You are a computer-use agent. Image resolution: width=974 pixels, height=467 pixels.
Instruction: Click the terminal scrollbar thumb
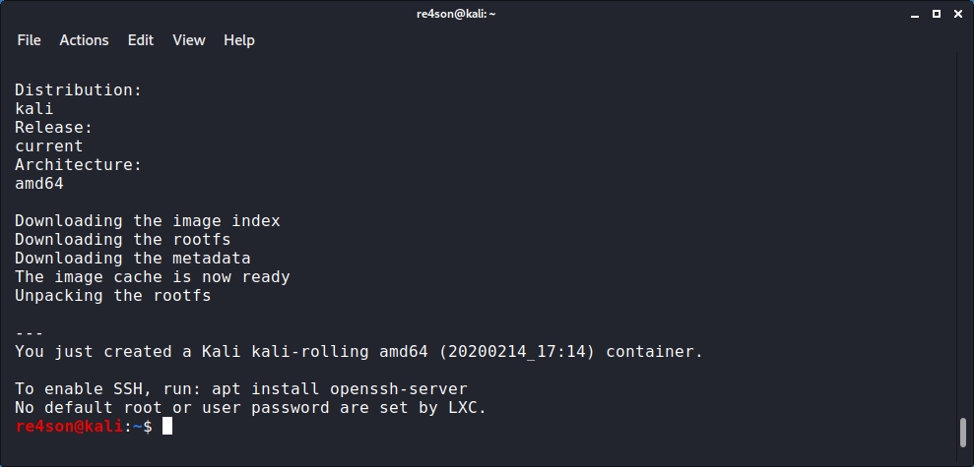pos(963,433)
